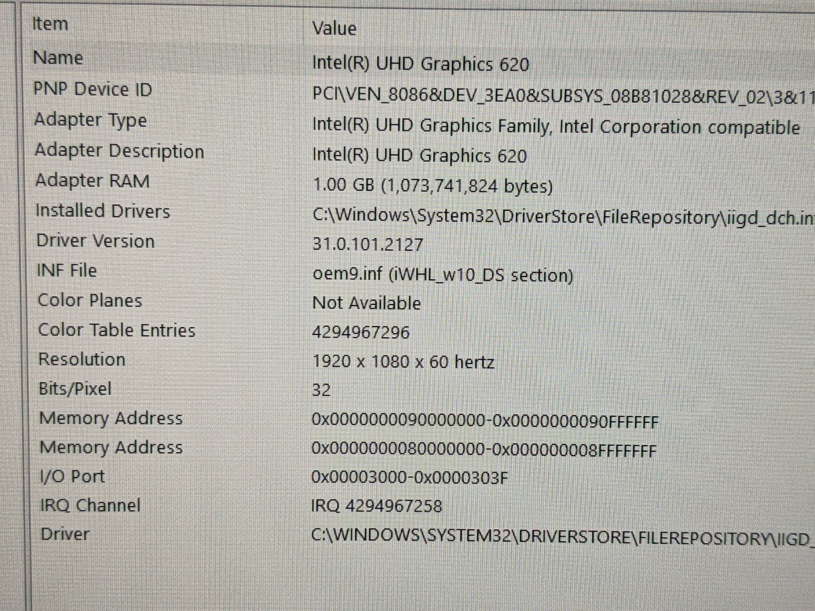Click the Color Planes Not Available value
This screenshot has width=815, height=611.
tap(367, 302)
